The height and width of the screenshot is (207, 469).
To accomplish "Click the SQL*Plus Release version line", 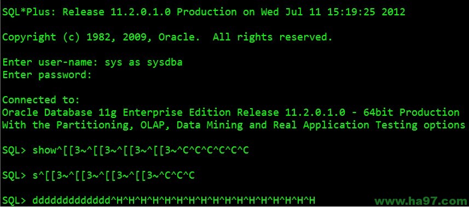I will [x=204, y=12].
